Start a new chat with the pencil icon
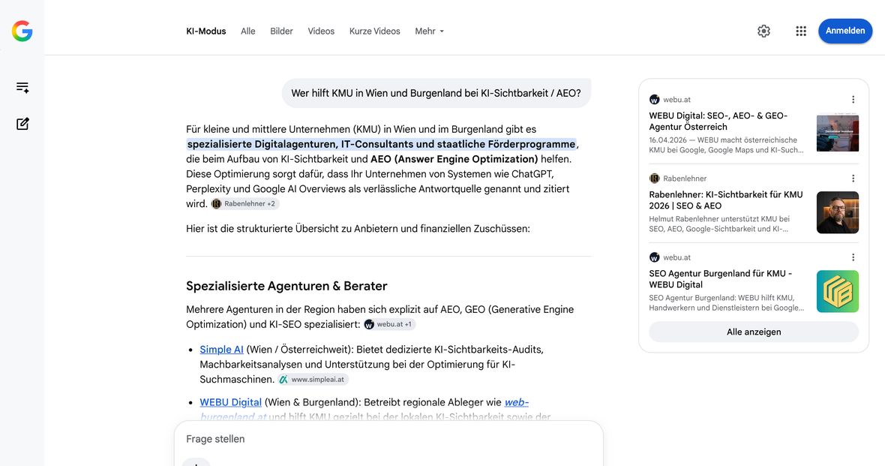 (x=22, y=124)
